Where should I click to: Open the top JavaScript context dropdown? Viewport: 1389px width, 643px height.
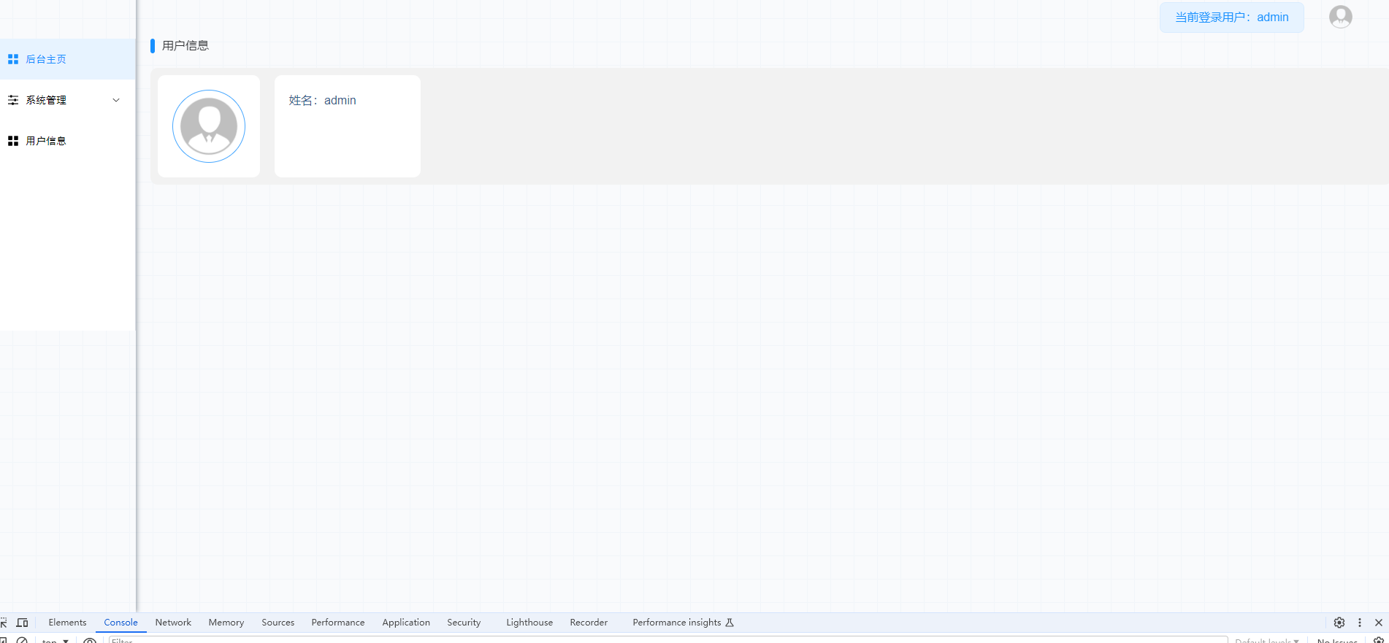coord(56,640)
